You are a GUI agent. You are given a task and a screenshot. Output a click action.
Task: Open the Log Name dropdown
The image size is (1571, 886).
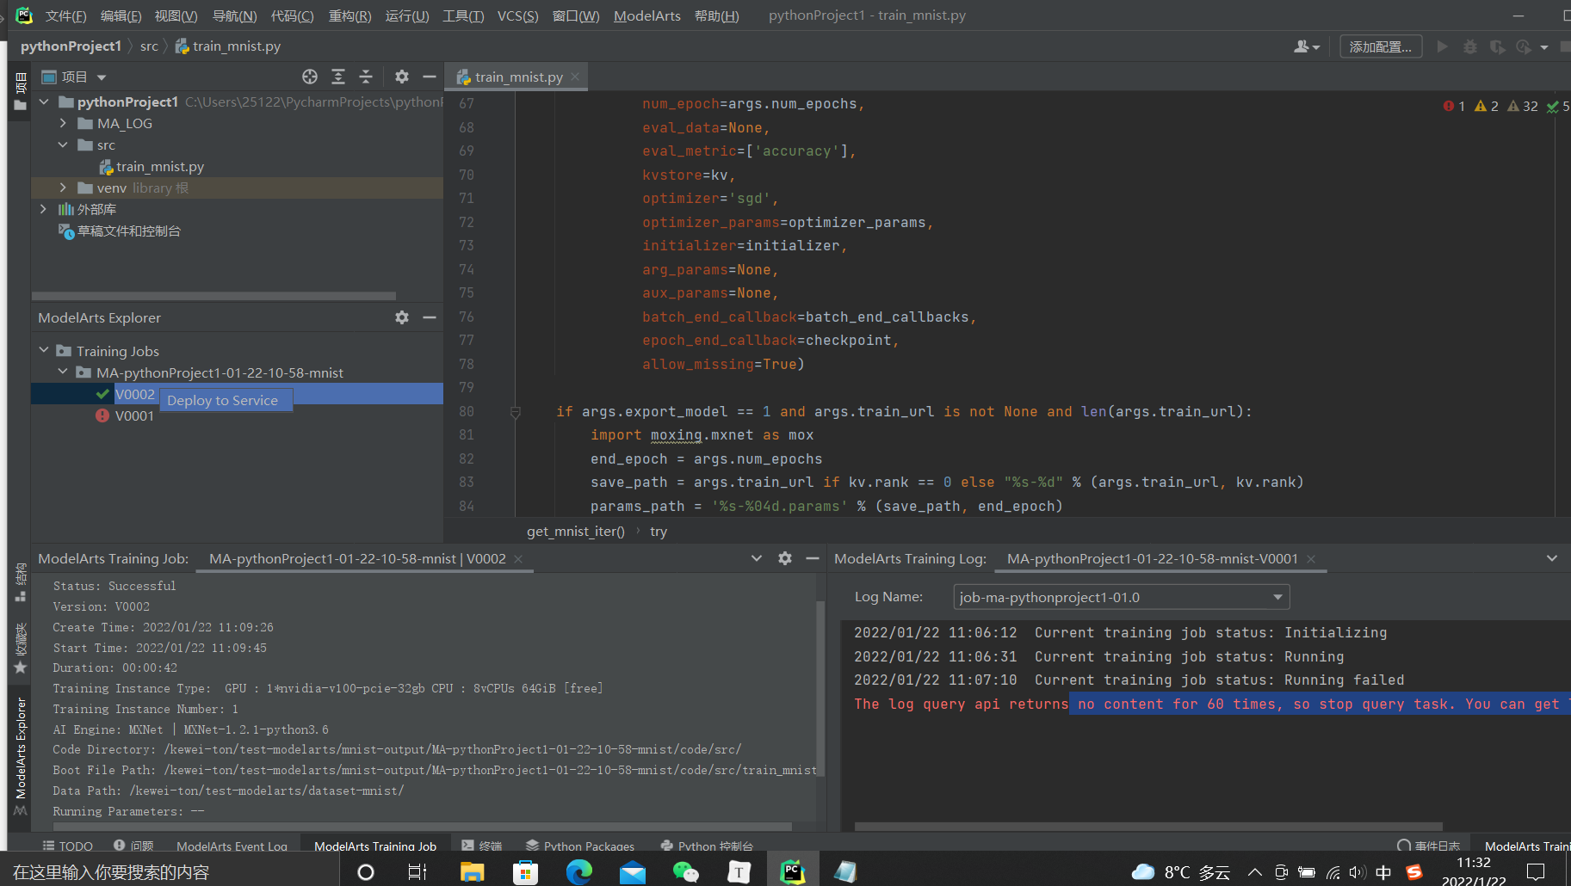coord(1122,597)
